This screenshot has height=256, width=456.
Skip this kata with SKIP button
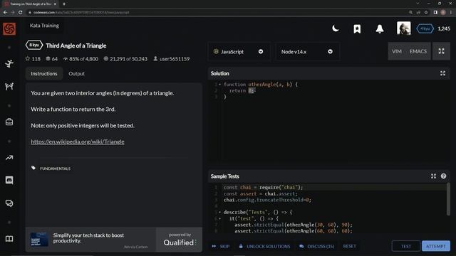tap(221, 246)
